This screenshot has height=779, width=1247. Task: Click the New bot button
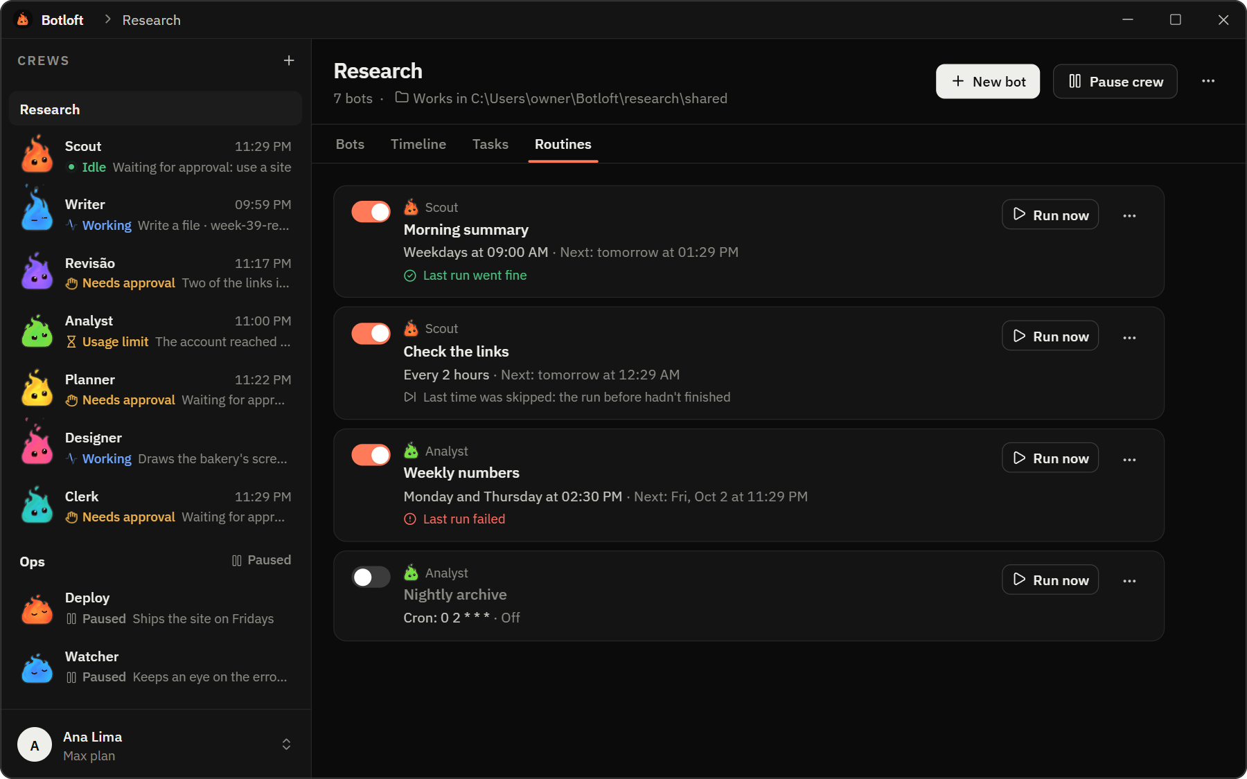[988, 82]
